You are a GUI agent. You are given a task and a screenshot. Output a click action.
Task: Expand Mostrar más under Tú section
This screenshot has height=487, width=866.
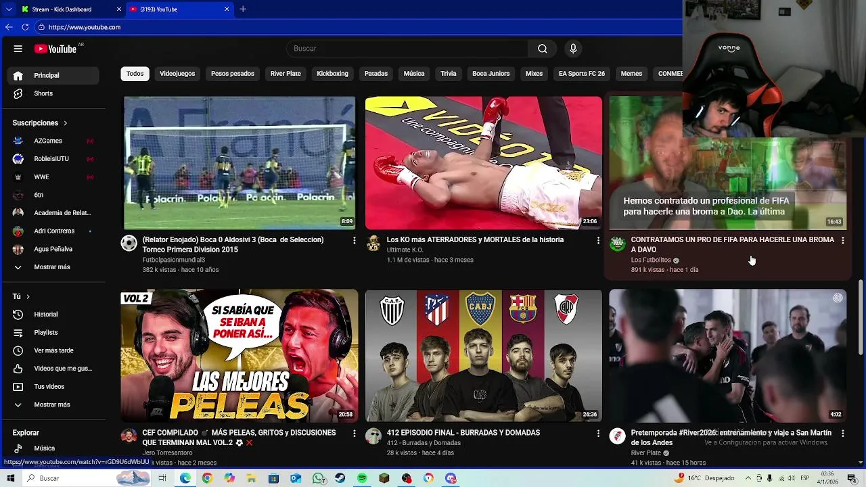point(53,404)
